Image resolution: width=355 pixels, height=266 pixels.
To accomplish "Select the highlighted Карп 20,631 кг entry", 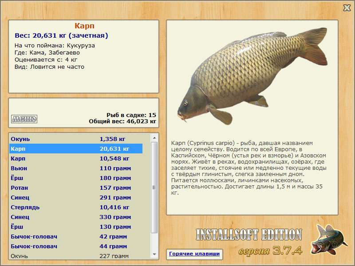I will (x=75, y=149).
